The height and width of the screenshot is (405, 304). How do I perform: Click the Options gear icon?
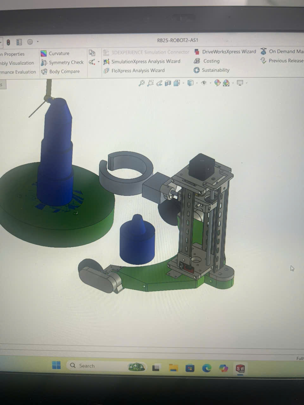pyautogui.click(x=30, y=42)
